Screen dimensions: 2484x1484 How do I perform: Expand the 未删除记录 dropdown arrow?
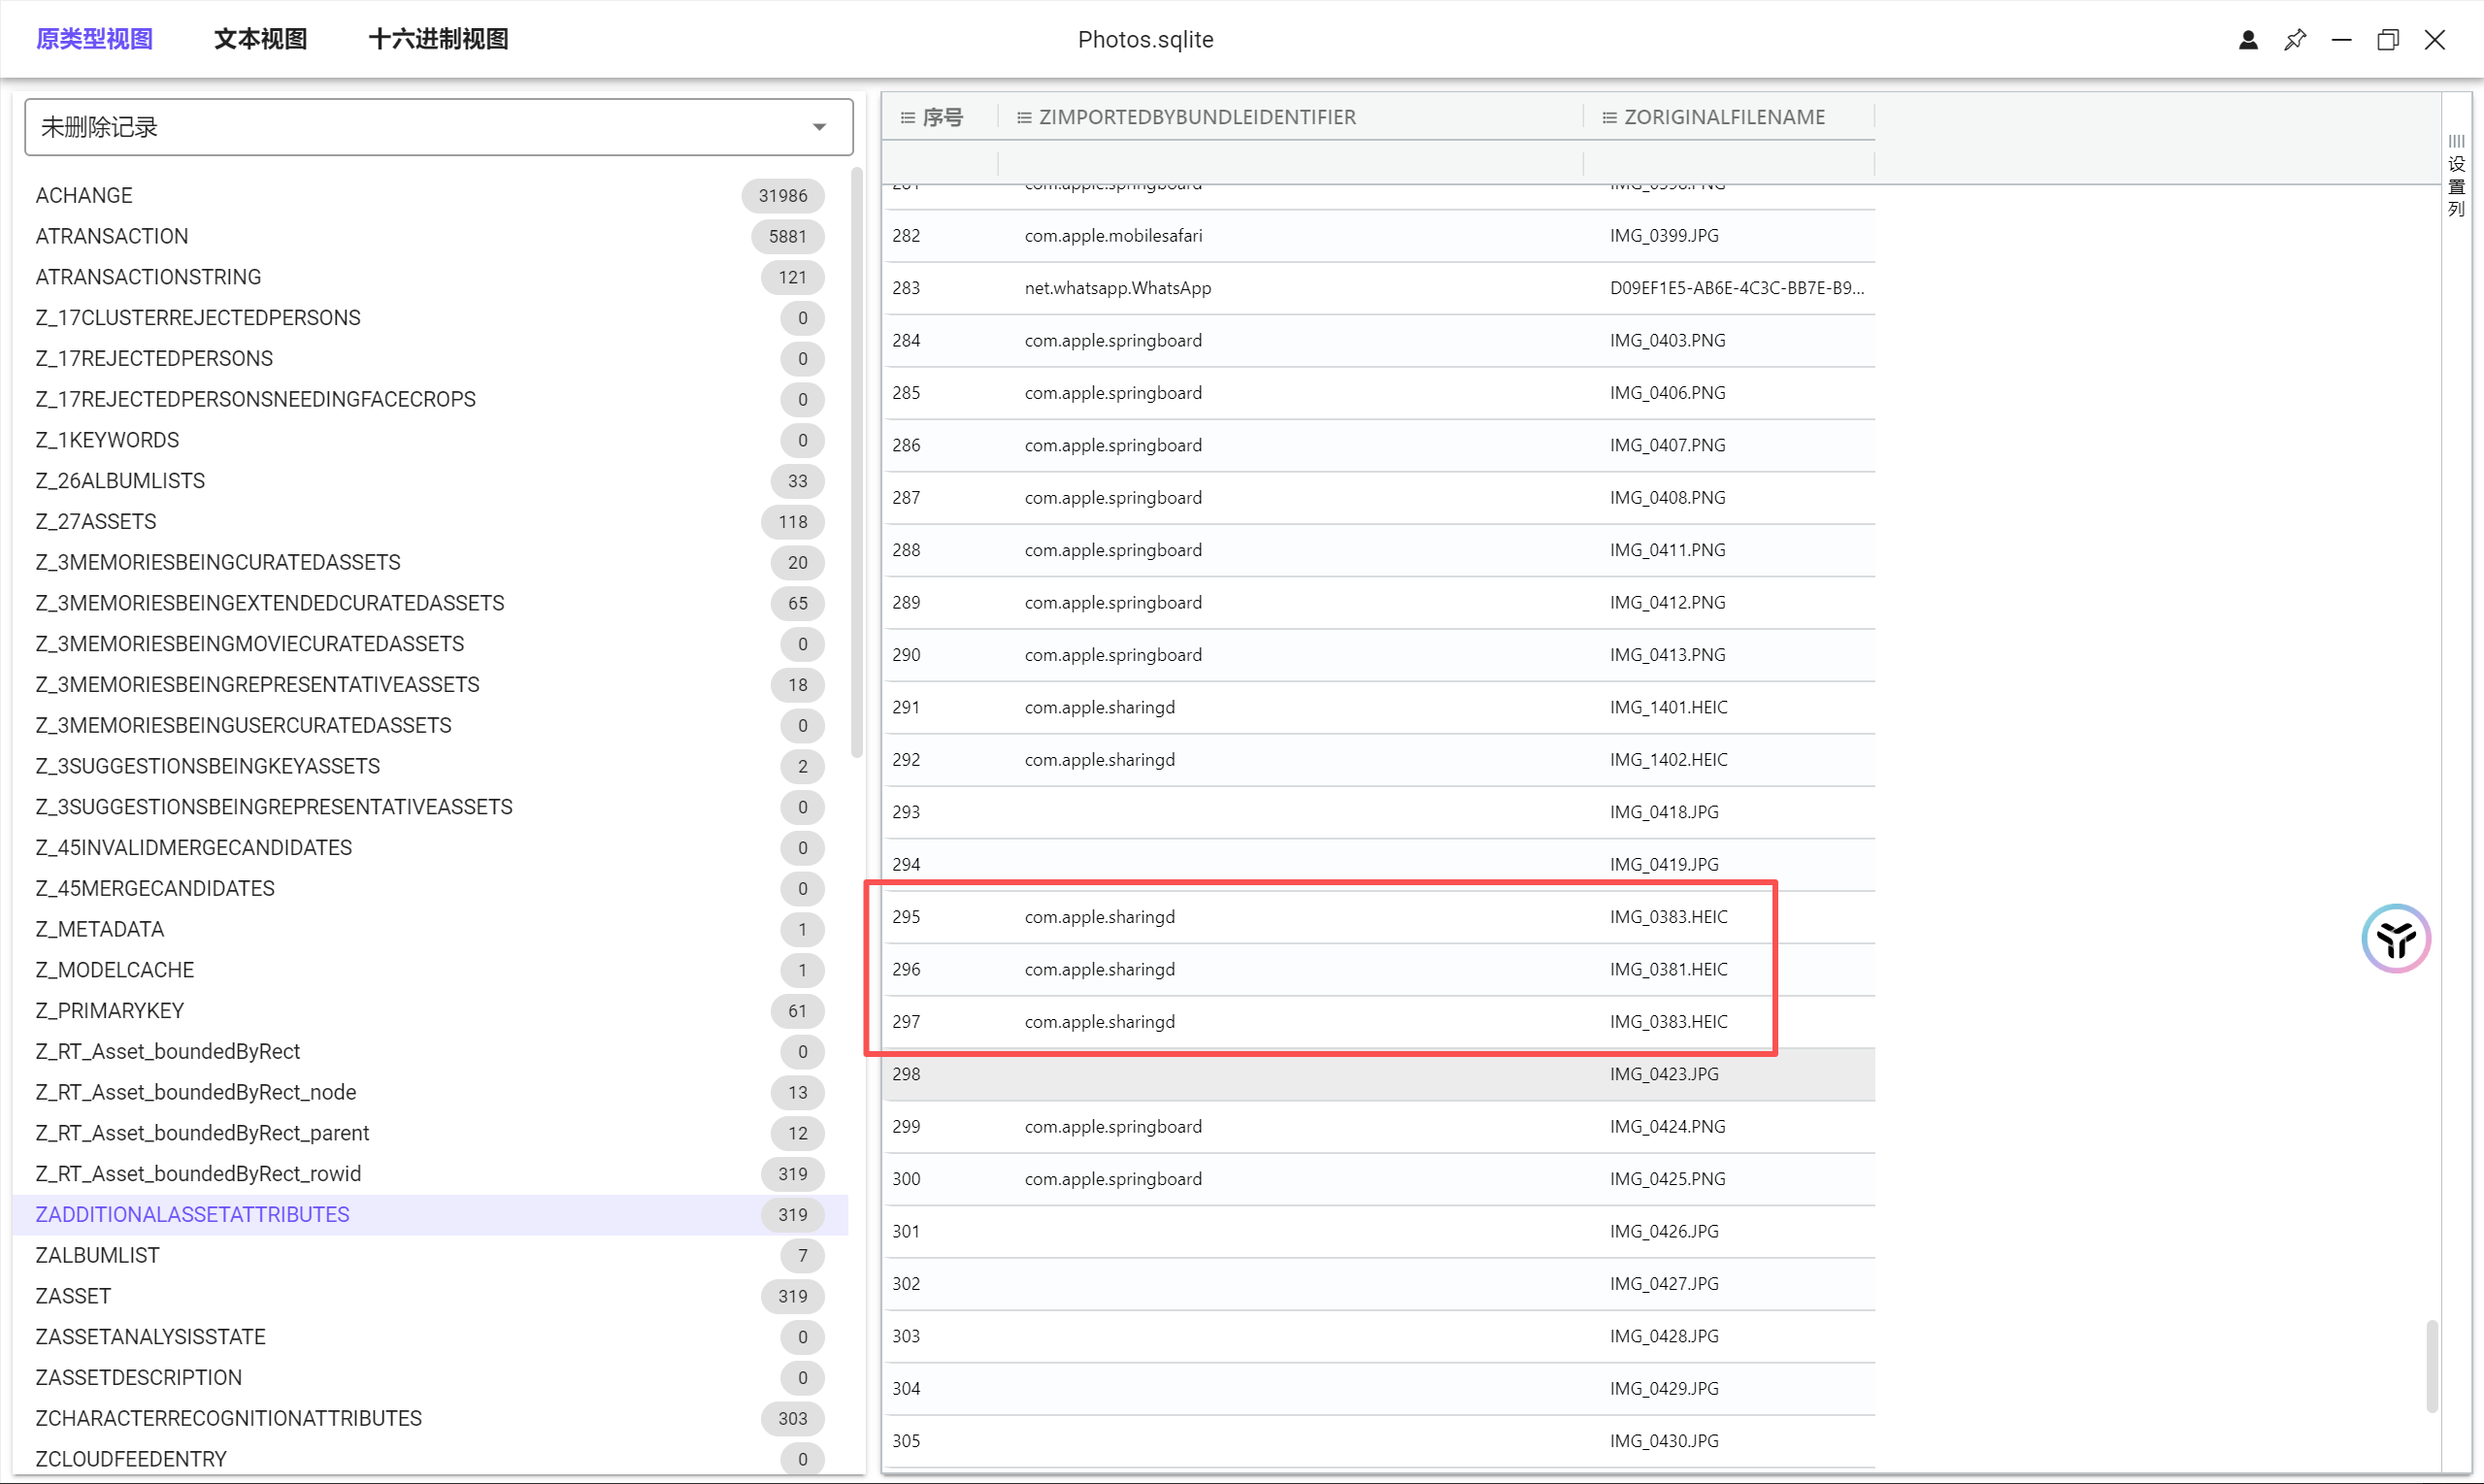click(819, 127)
